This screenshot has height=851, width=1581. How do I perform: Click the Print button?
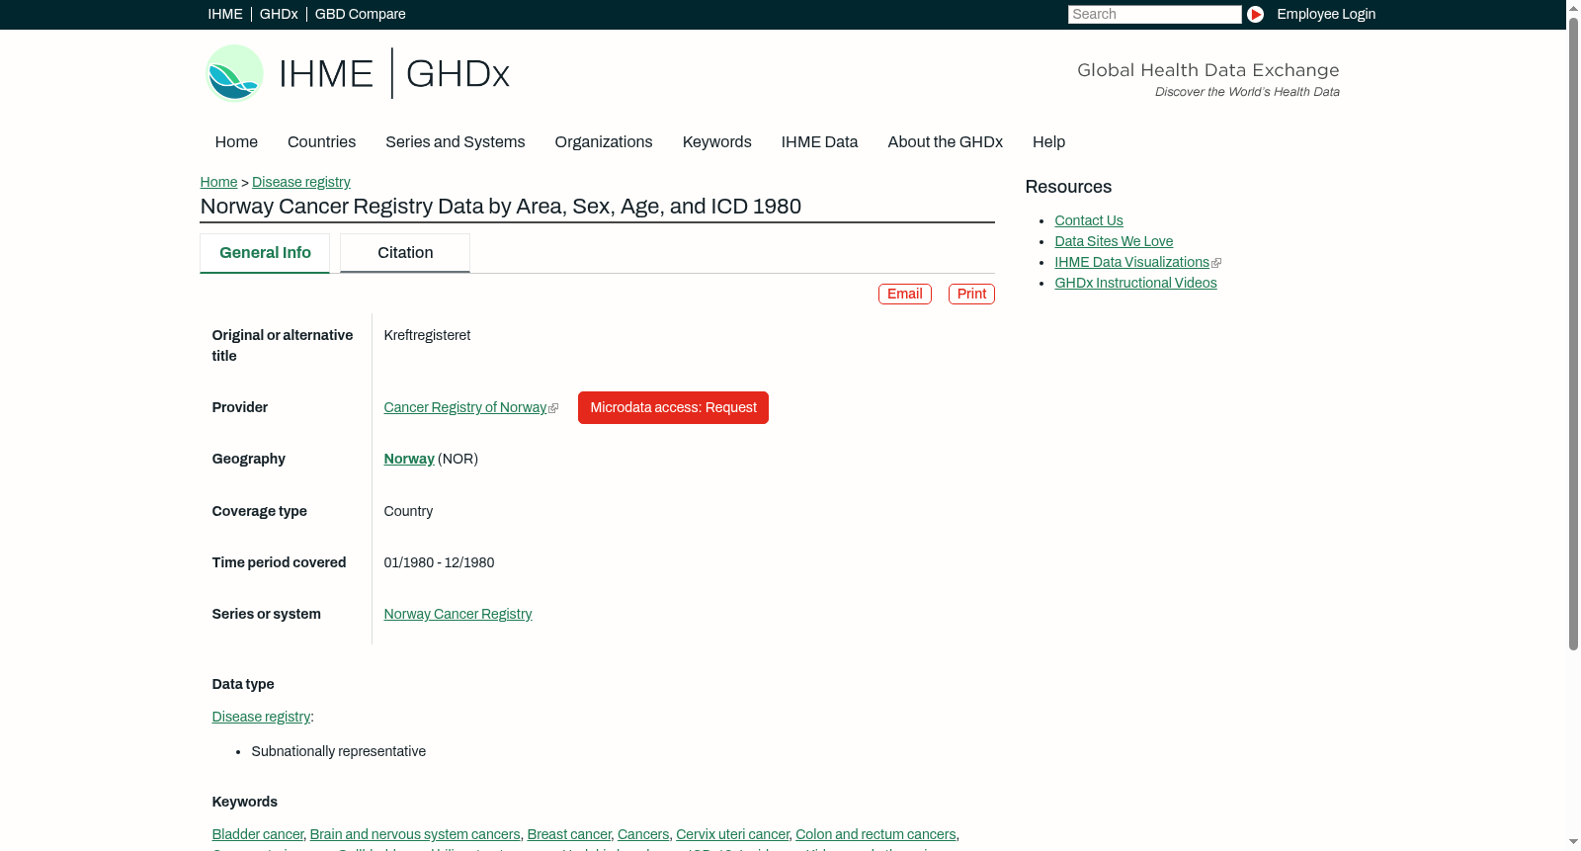pyautogui.click(x=971, y=295)
